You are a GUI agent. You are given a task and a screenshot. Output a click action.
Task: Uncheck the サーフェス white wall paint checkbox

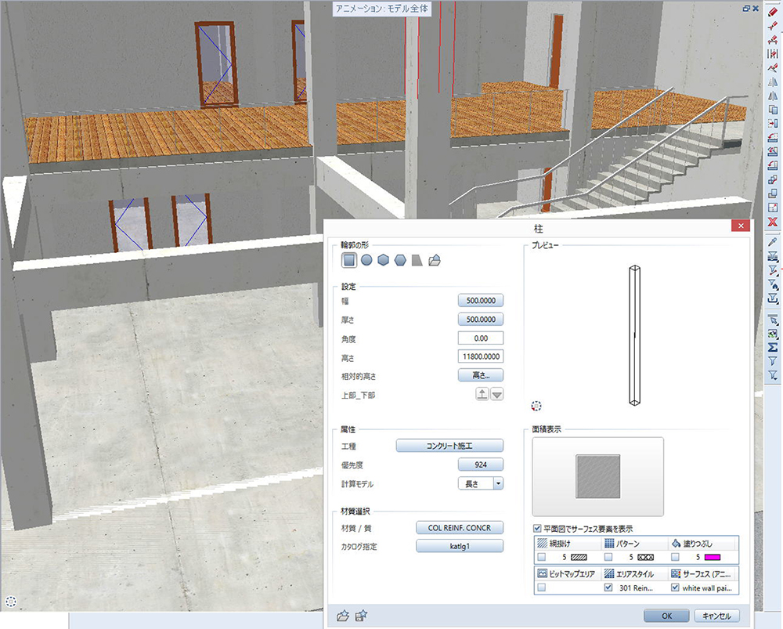pyautogui.click(x=675, y=587)
